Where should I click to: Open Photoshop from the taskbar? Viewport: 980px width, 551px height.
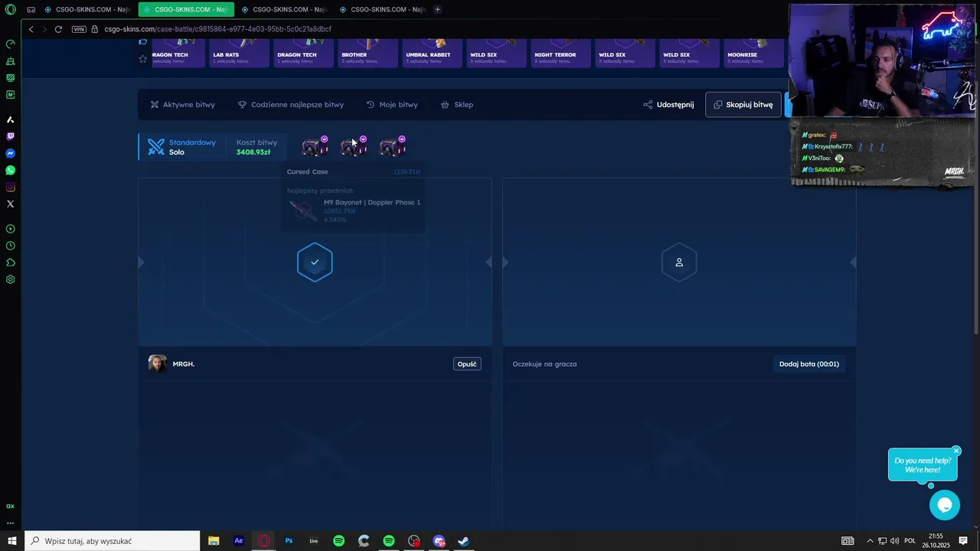[289, 541]
